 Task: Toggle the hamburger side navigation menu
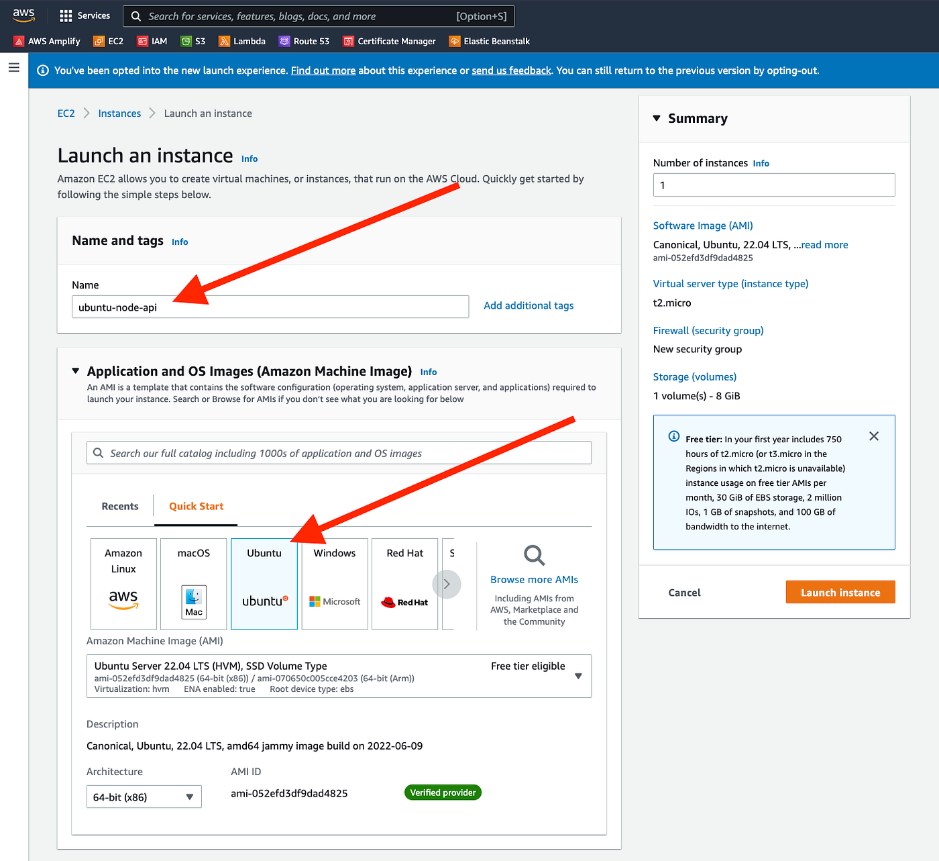13,68
